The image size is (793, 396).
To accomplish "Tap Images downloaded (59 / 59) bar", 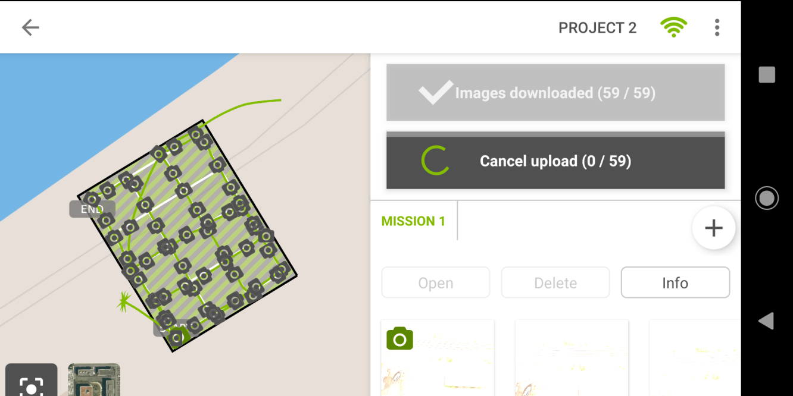I will 555,93.
